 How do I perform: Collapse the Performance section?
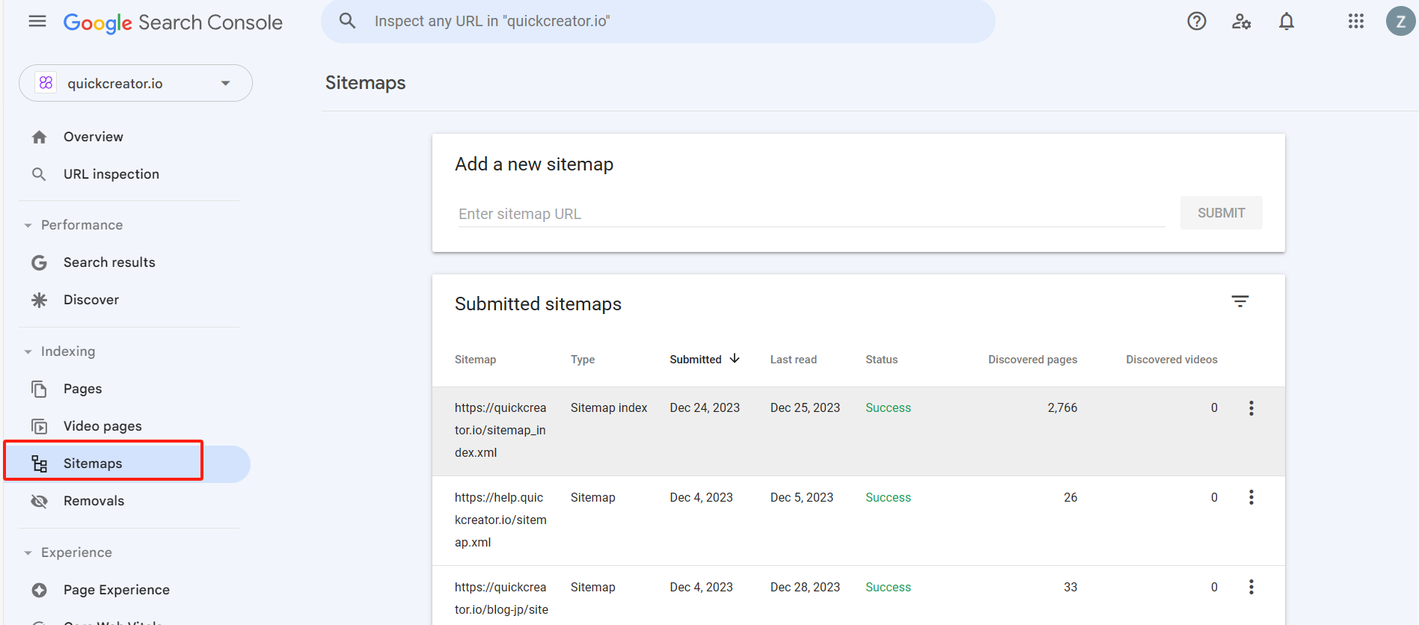pyautogui.click(x=28, y=225)
